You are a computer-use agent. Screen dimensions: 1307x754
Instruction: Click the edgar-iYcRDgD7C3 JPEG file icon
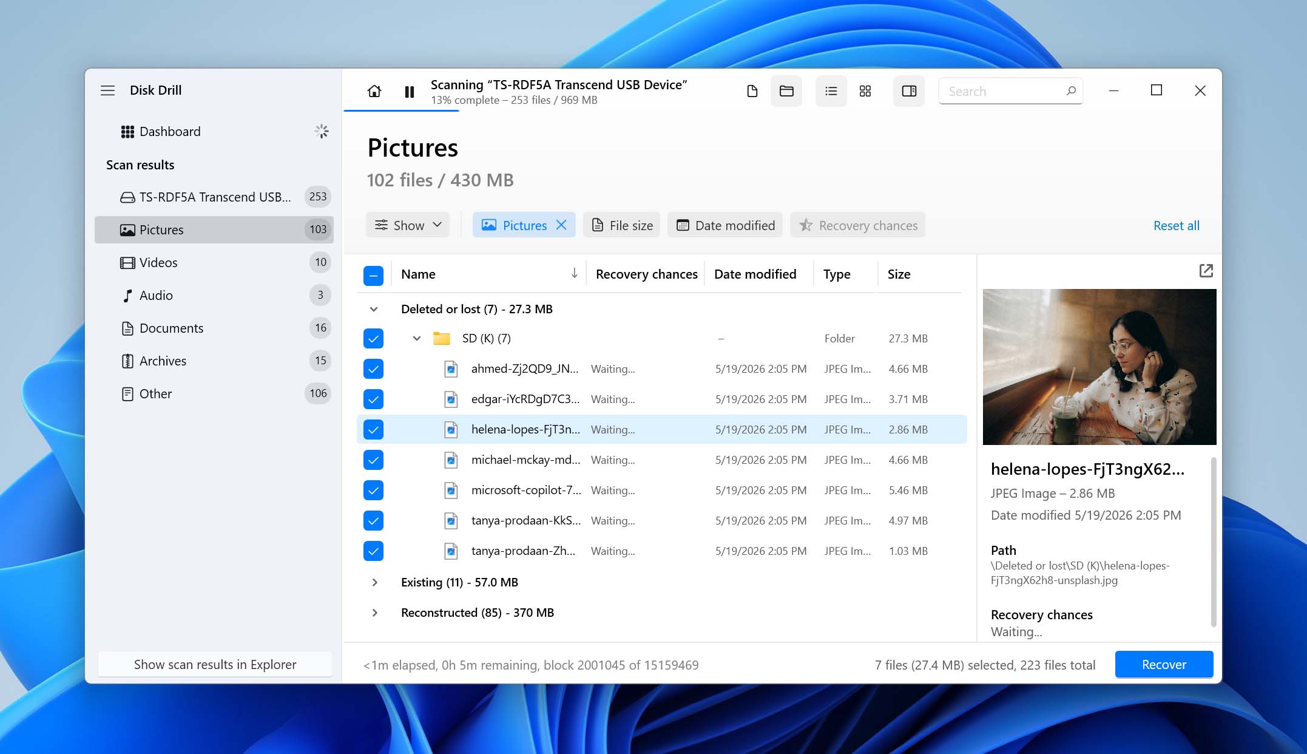451,399
